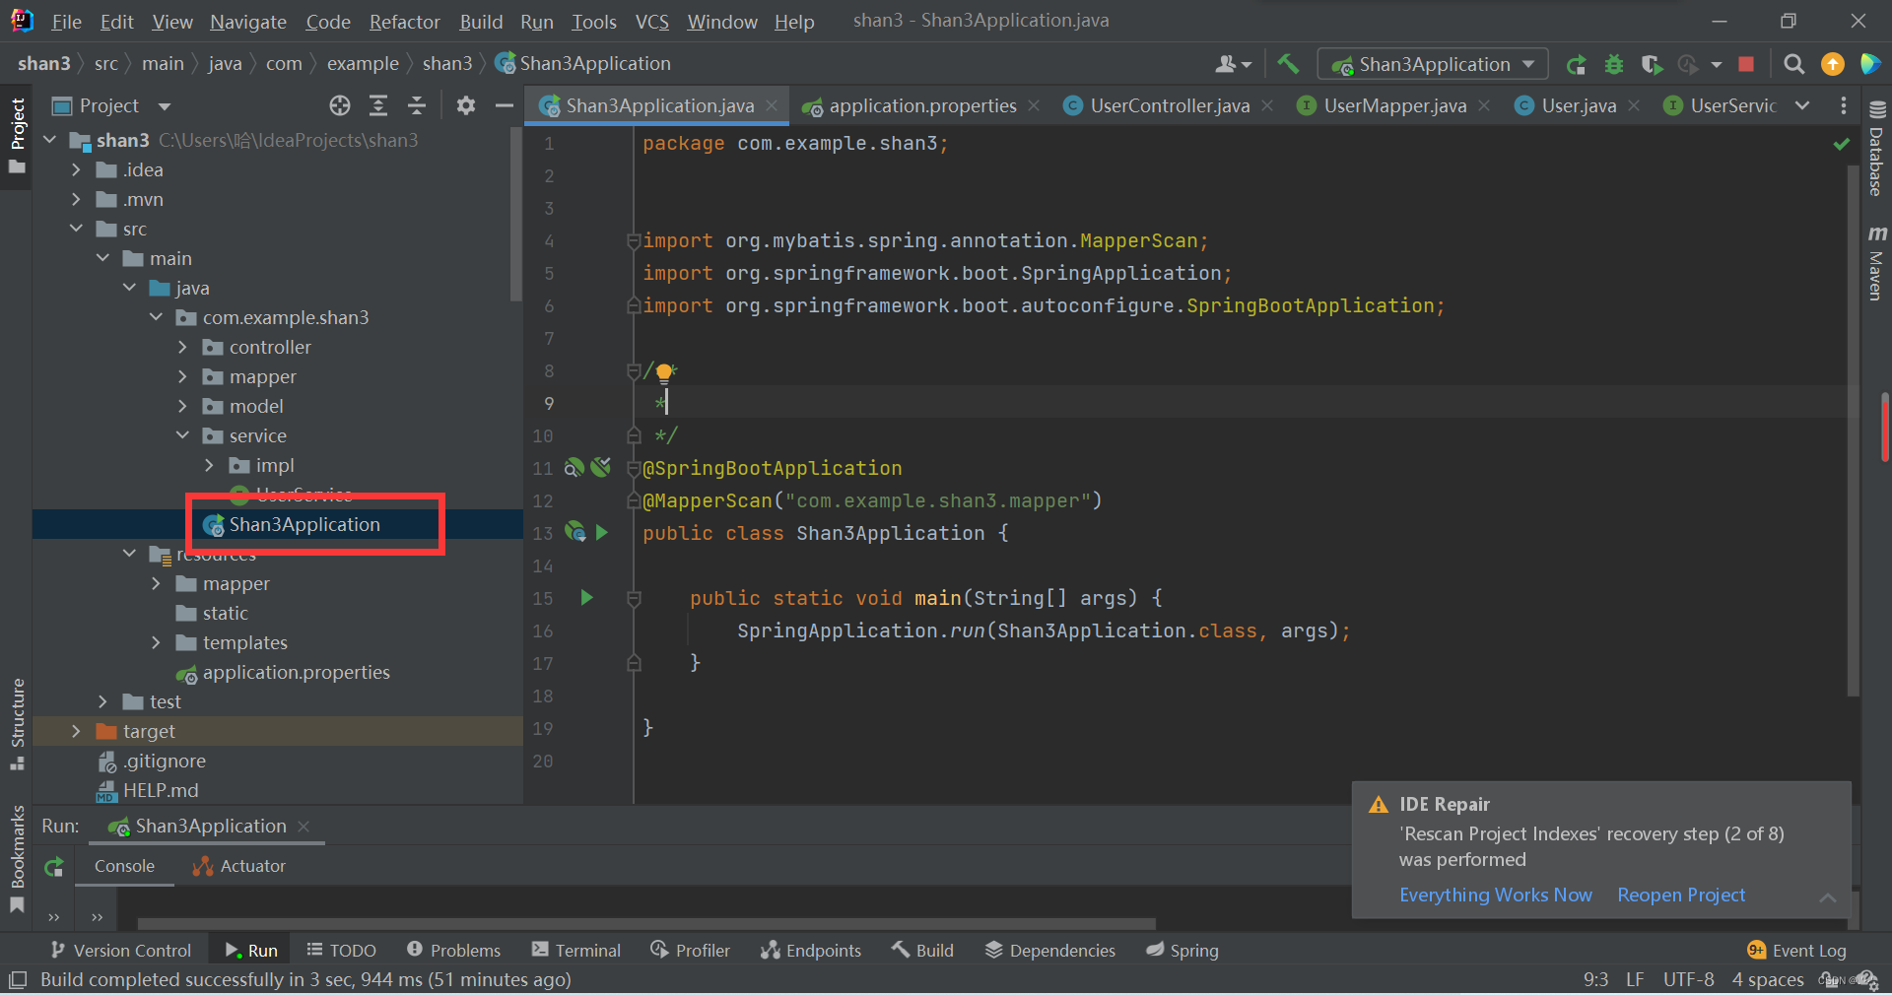Click 4 spaces indent setting

[x=1768, y=980]
